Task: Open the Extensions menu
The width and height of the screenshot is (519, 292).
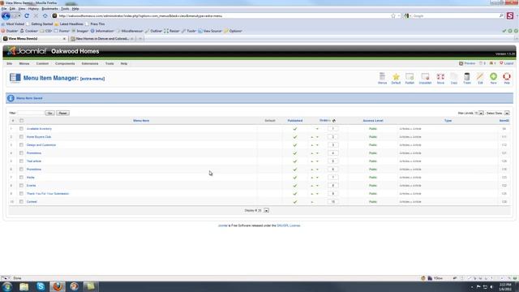Action: pos(90,63)
